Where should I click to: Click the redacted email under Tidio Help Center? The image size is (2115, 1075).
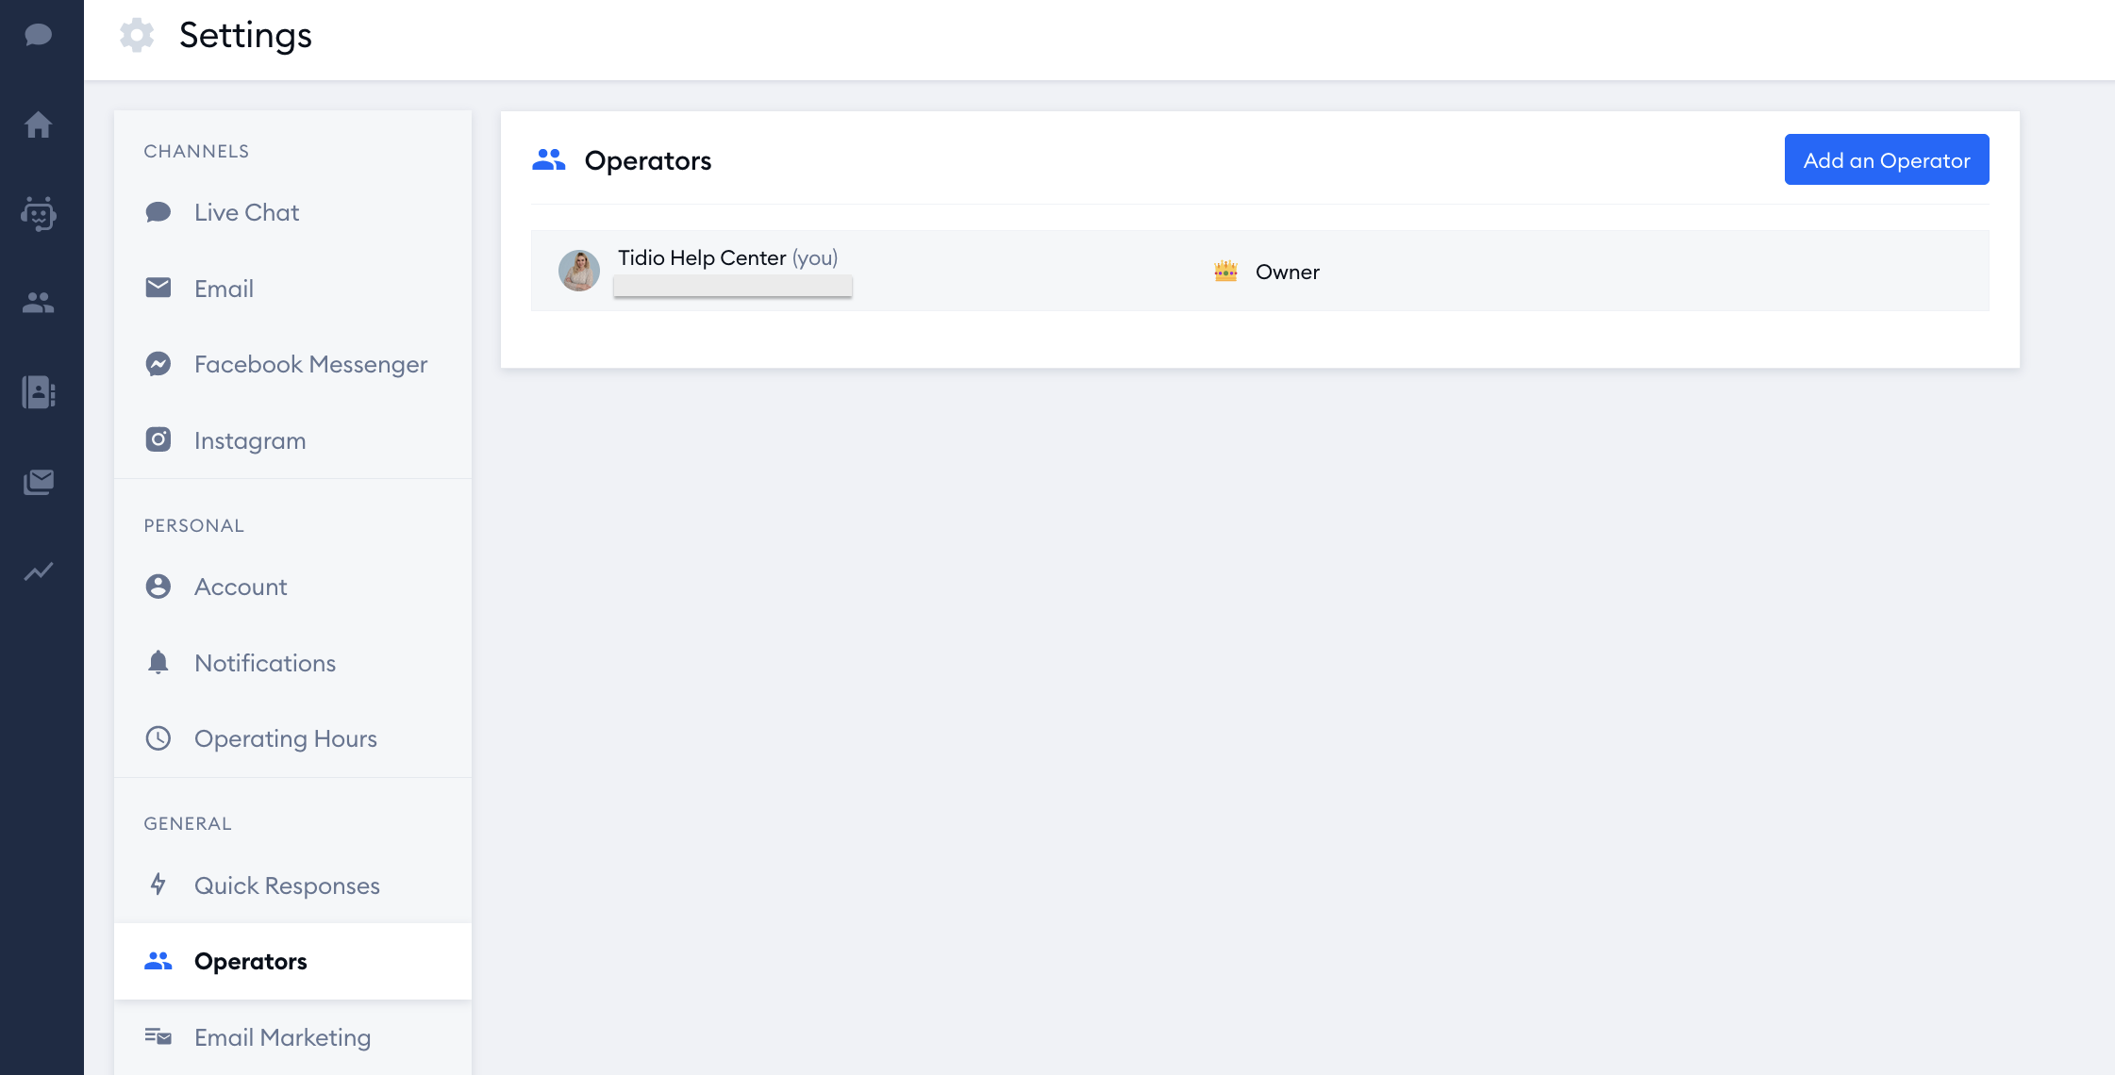click(733, 286)
